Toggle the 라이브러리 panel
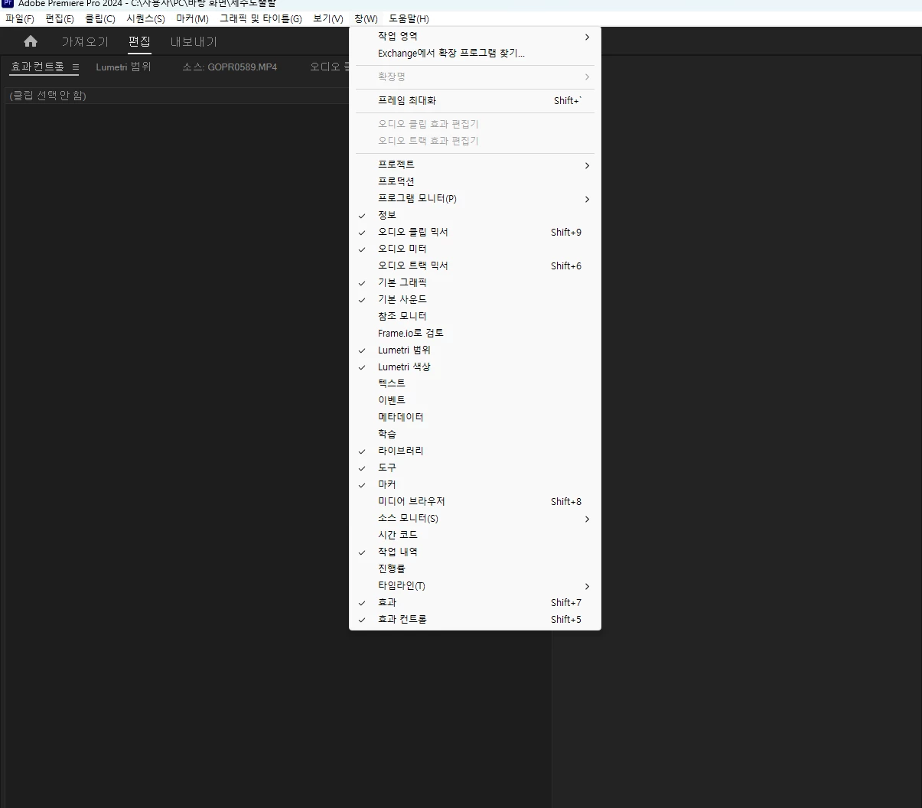 474,451
